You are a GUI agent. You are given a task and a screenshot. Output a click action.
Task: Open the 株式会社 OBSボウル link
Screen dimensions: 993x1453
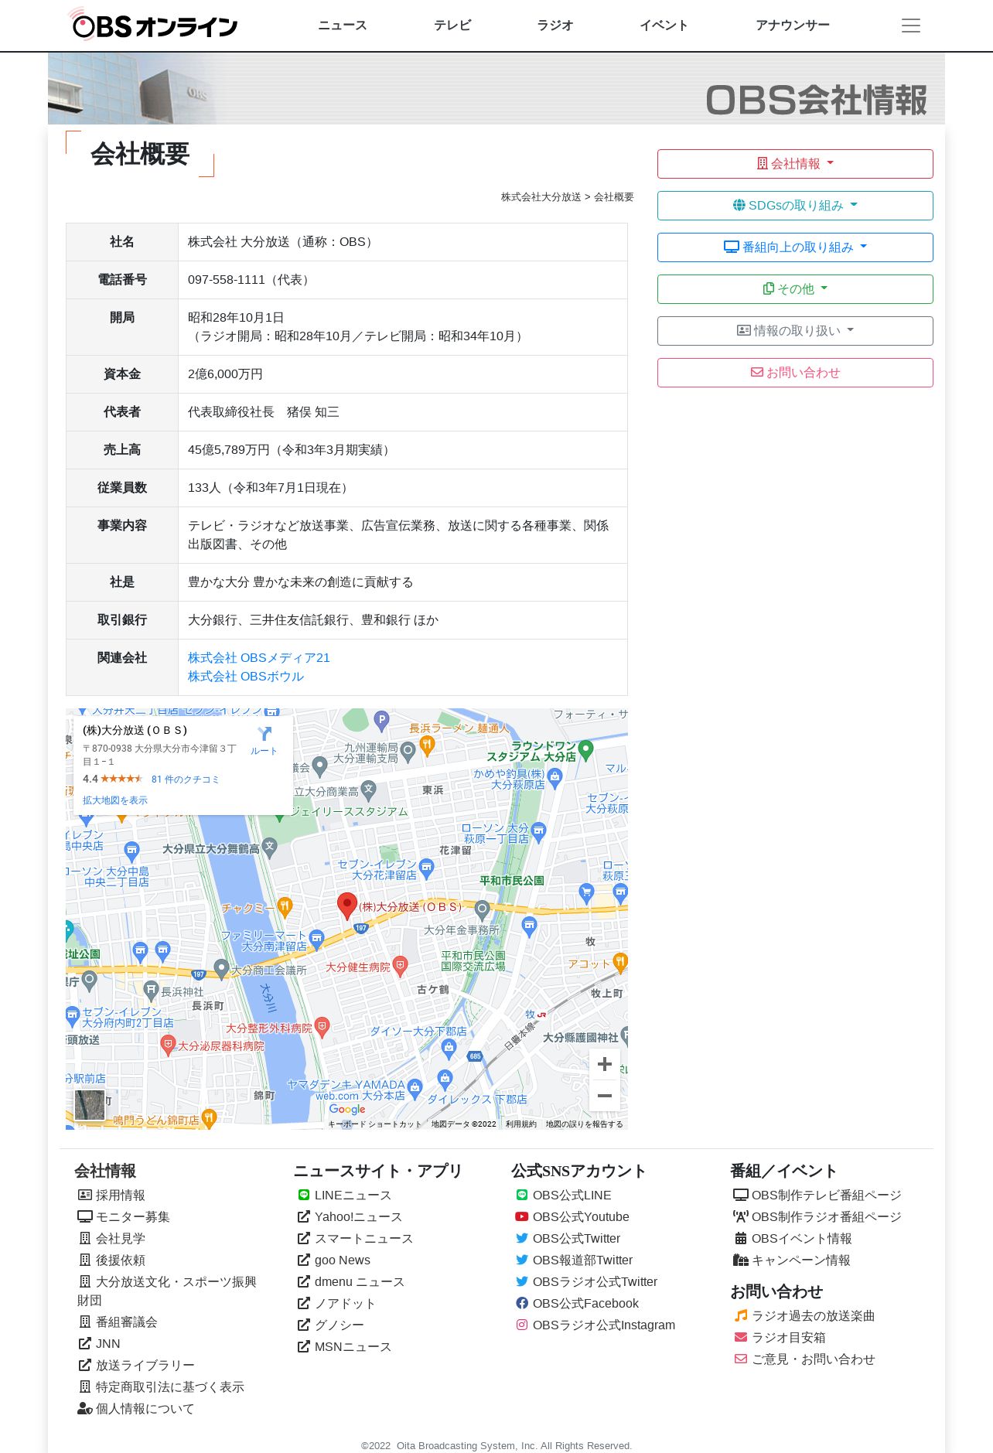pyautogui.click(x=246, y=677)
